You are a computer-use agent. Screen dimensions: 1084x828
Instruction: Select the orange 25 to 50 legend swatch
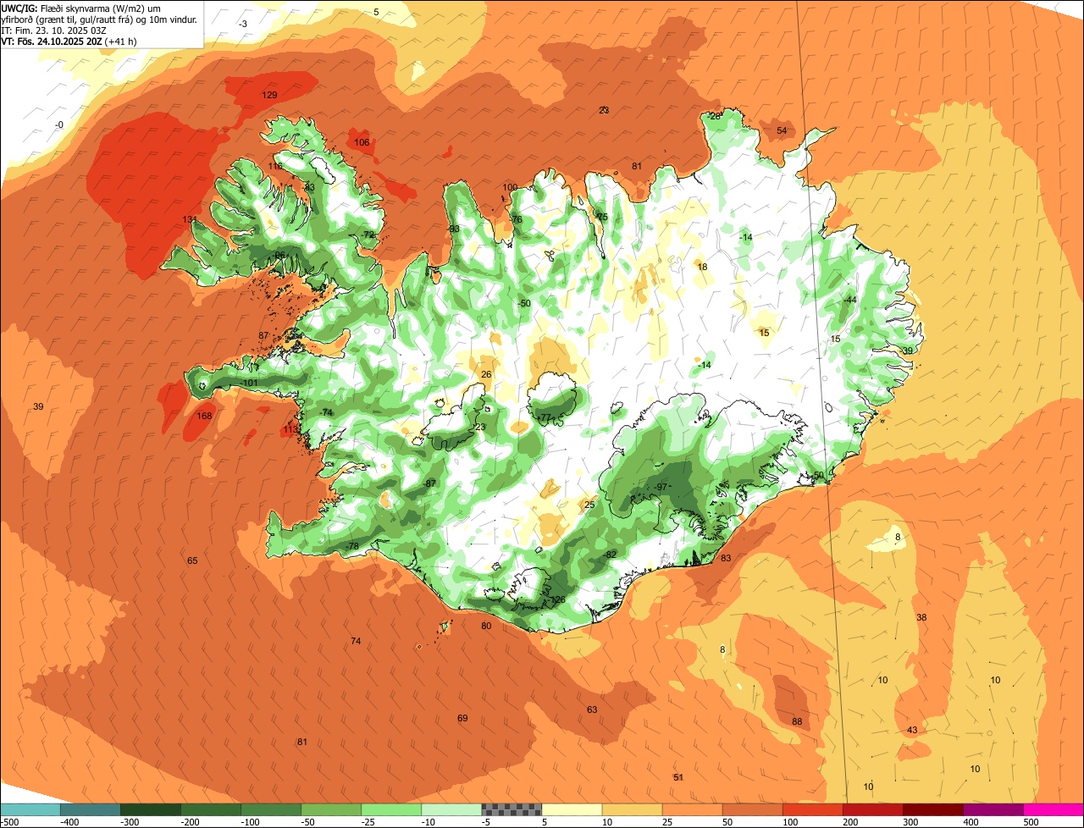(692, 809)
